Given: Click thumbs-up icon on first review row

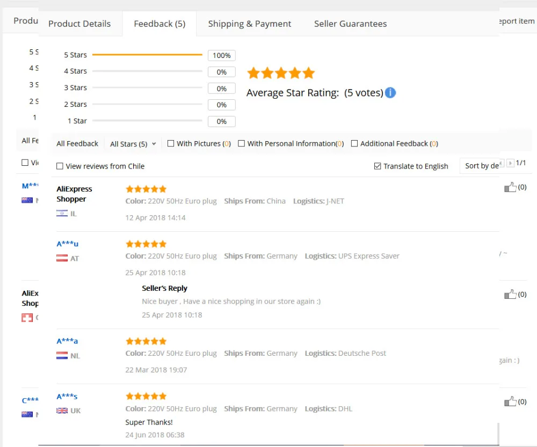Looking at the screenshot, I should coord(510,187).
